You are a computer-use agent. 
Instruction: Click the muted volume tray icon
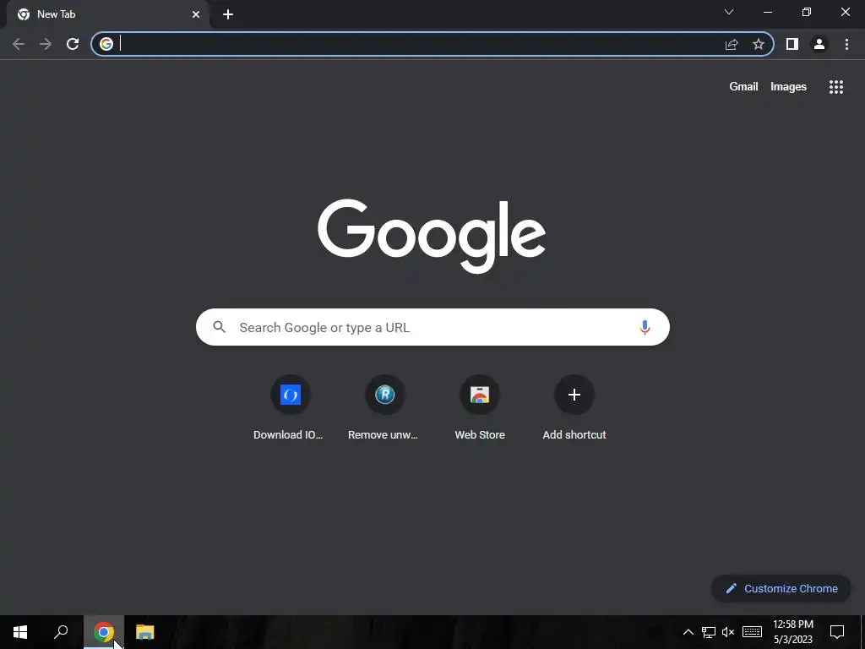728,632
